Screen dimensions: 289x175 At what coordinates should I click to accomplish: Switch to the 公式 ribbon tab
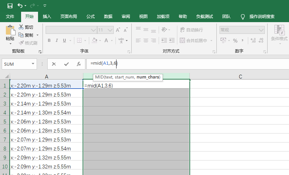point(91,17)
